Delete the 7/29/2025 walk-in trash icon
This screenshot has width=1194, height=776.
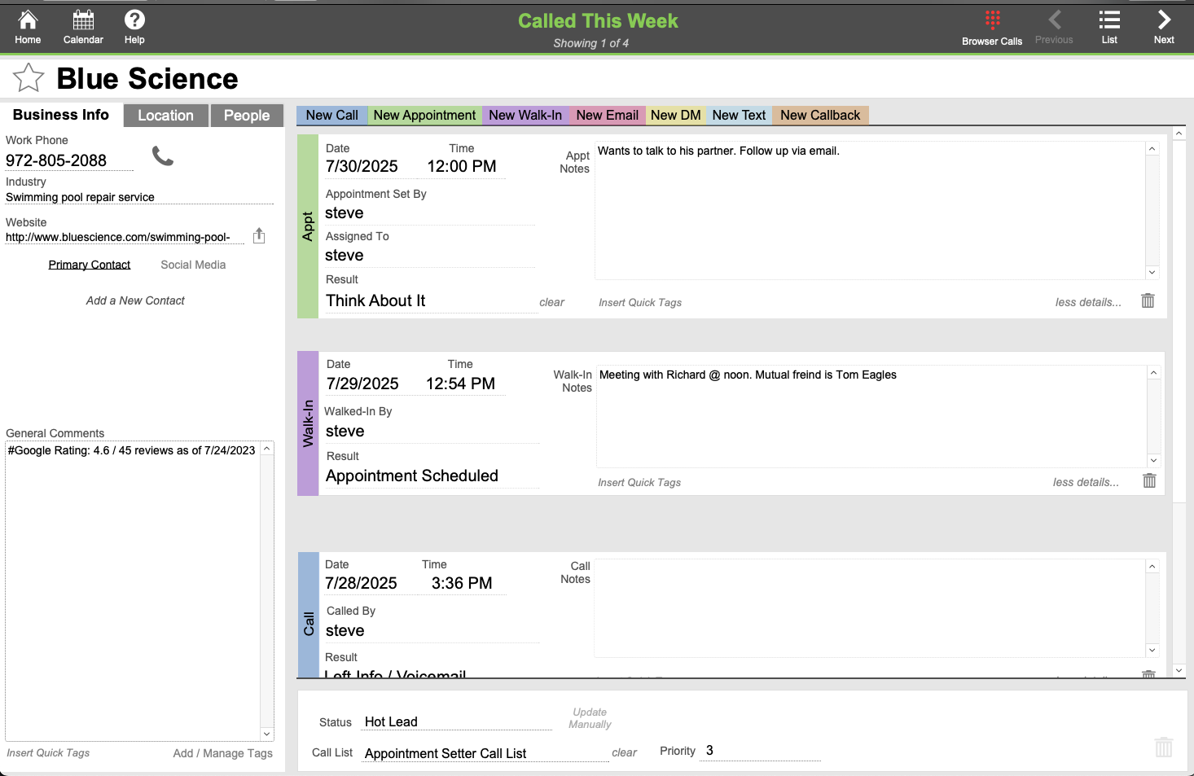tap(1149, 480)
